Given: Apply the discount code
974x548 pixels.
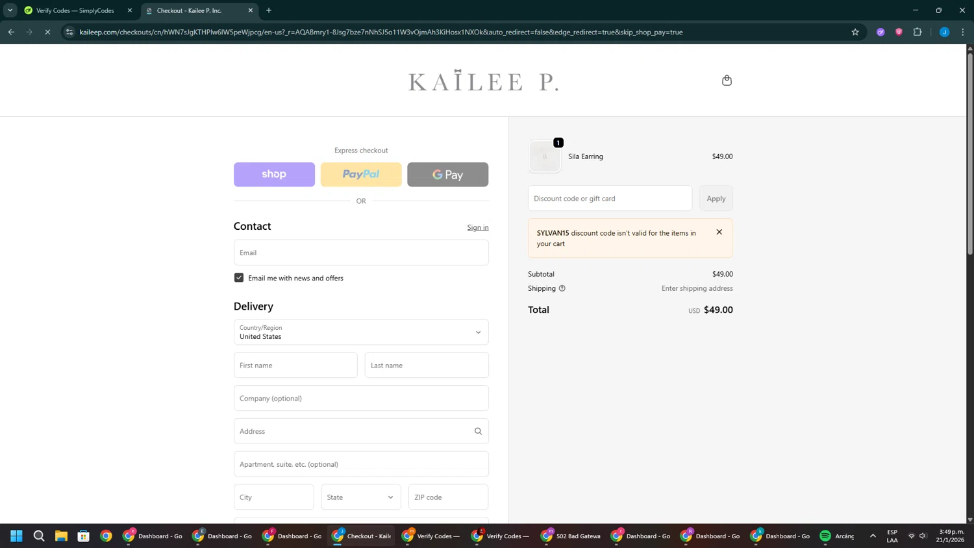Looking at the screenshot, I should pos(716,199).
